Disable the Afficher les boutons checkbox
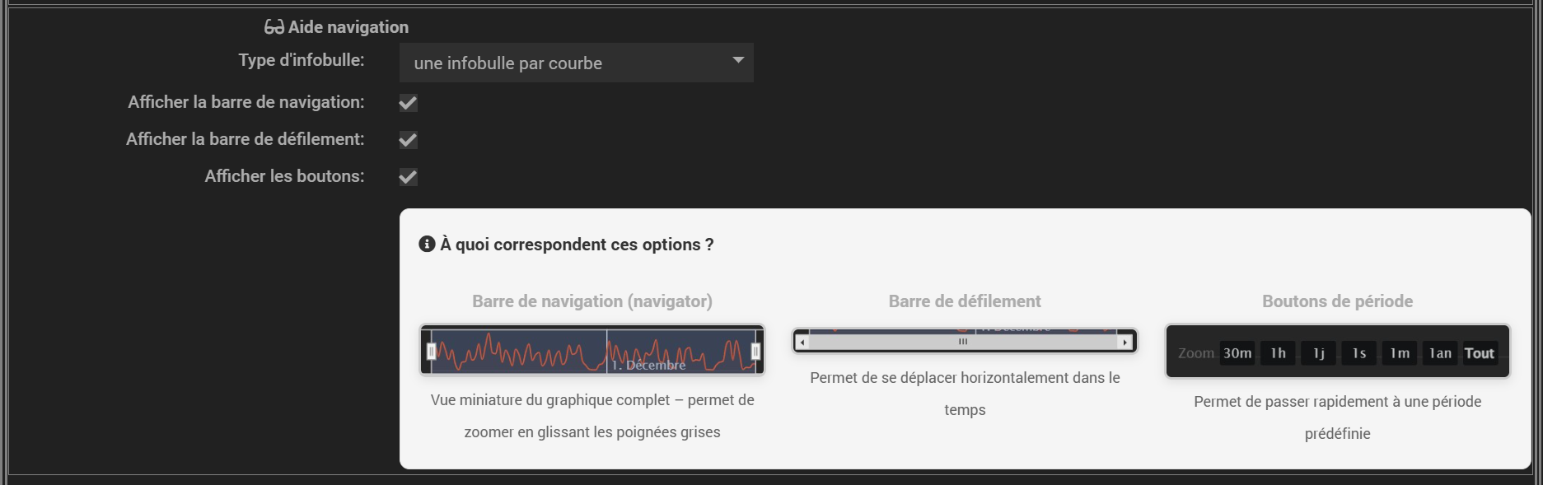Viewport: 1543px width, 485px height. pos(408,177)
